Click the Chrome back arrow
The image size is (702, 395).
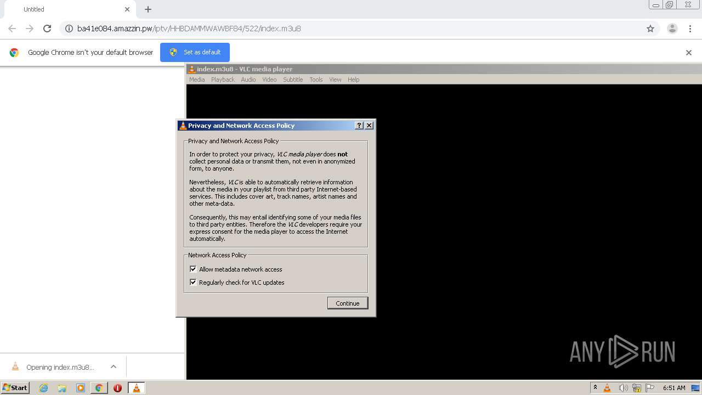[x=12, y=29]
